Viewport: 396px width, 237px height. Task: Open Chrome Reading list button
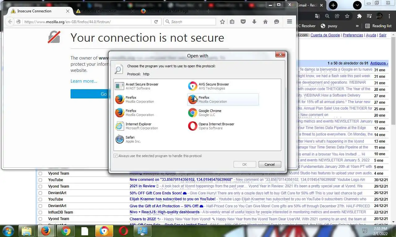(x=379, y=26)
